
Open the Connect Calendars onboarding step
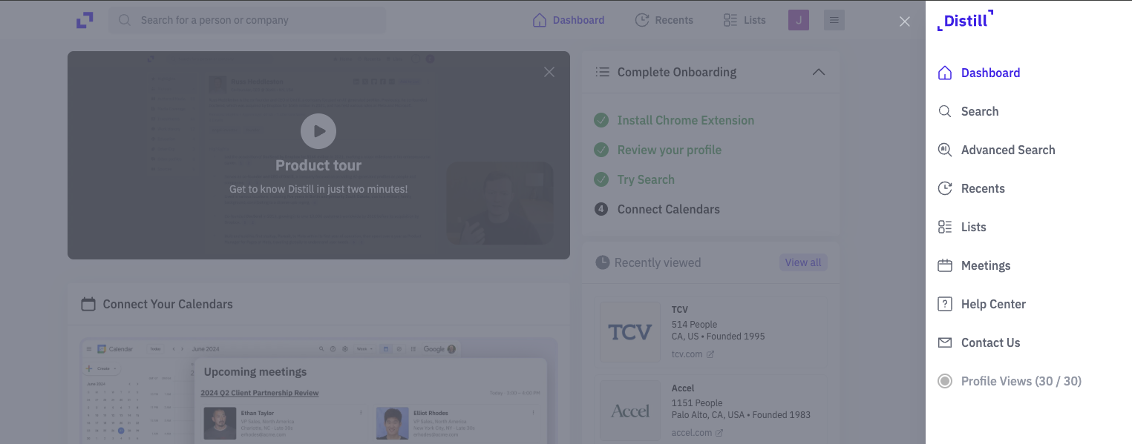coord(669,209)
